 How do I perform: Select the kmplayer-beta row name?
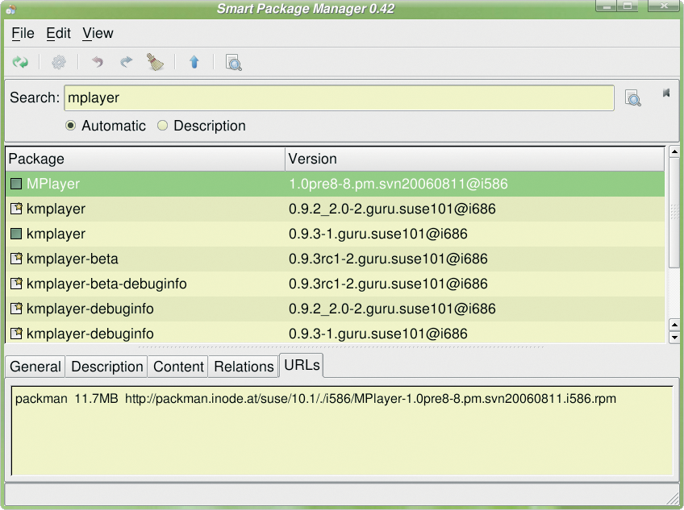pyautogui.click(x=73, y=259)
